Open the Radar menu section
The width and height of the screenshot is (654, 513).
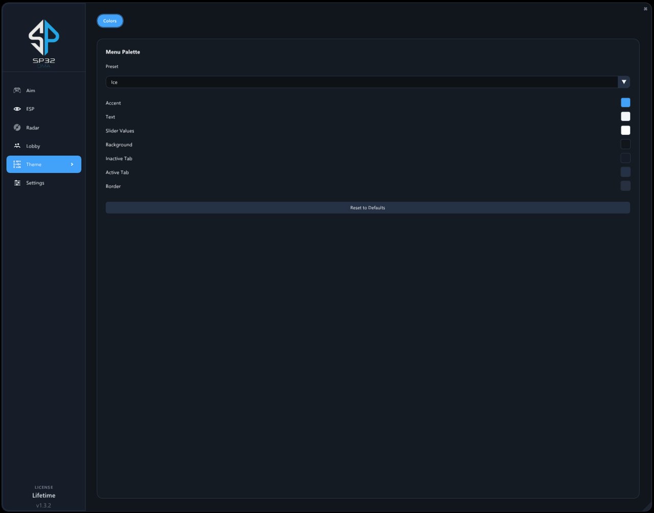pyautogui.click(x=44, y=128)
